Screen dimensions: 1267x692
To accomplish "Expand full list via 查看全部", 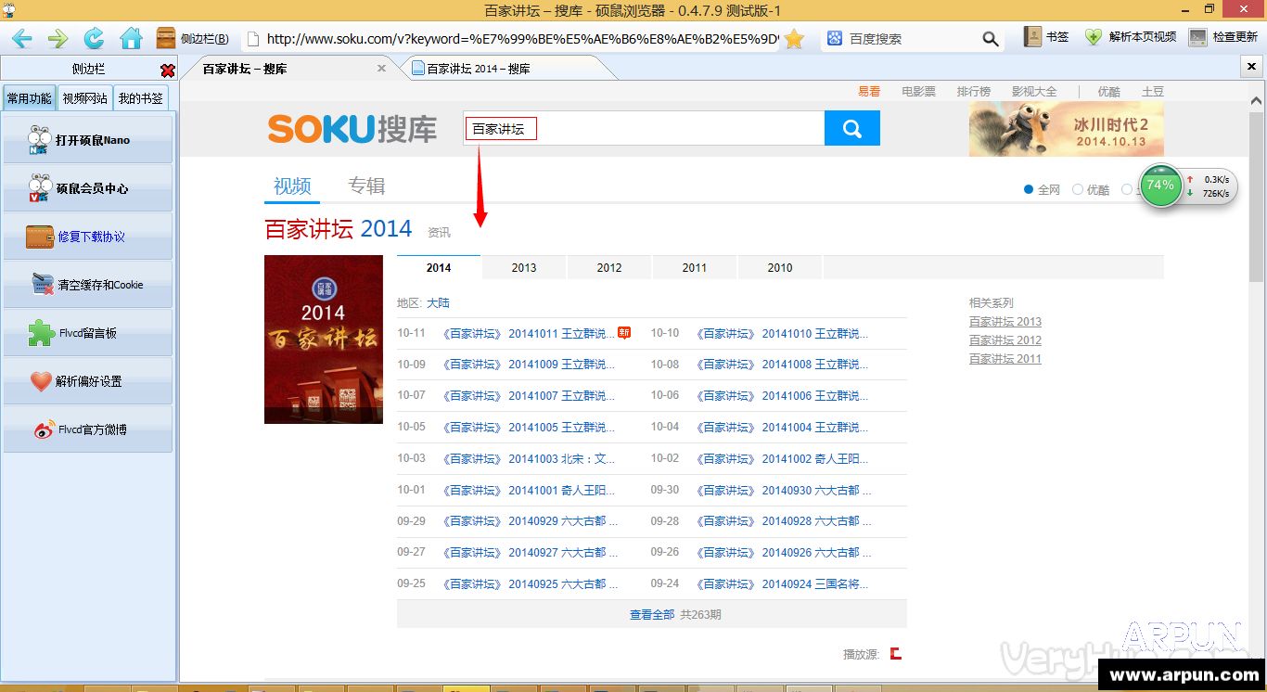I will click(x=651, y=614).
